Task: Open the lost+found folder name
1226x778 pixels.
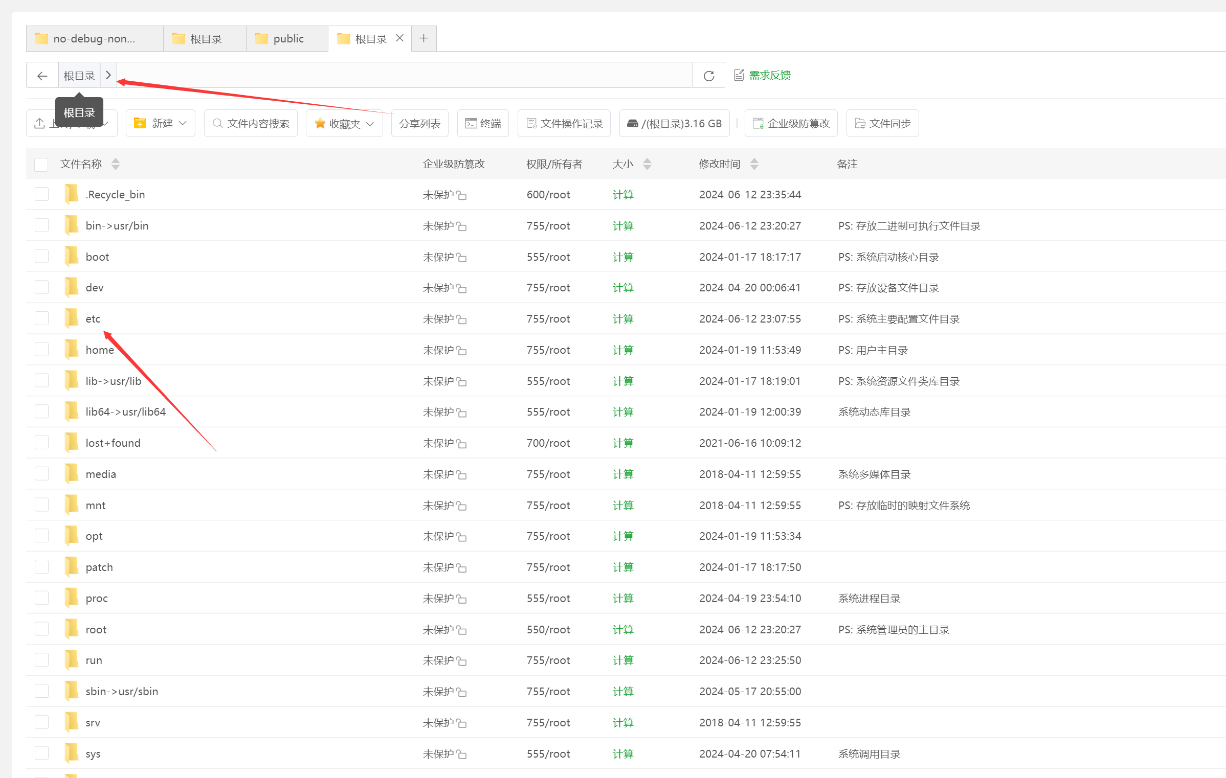Action: [x=113, y=443]
